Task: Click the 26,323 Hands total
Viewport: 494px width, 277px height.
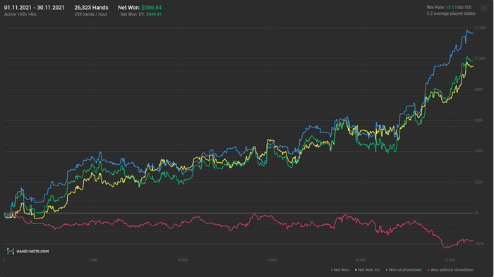Action: [91, 8]
